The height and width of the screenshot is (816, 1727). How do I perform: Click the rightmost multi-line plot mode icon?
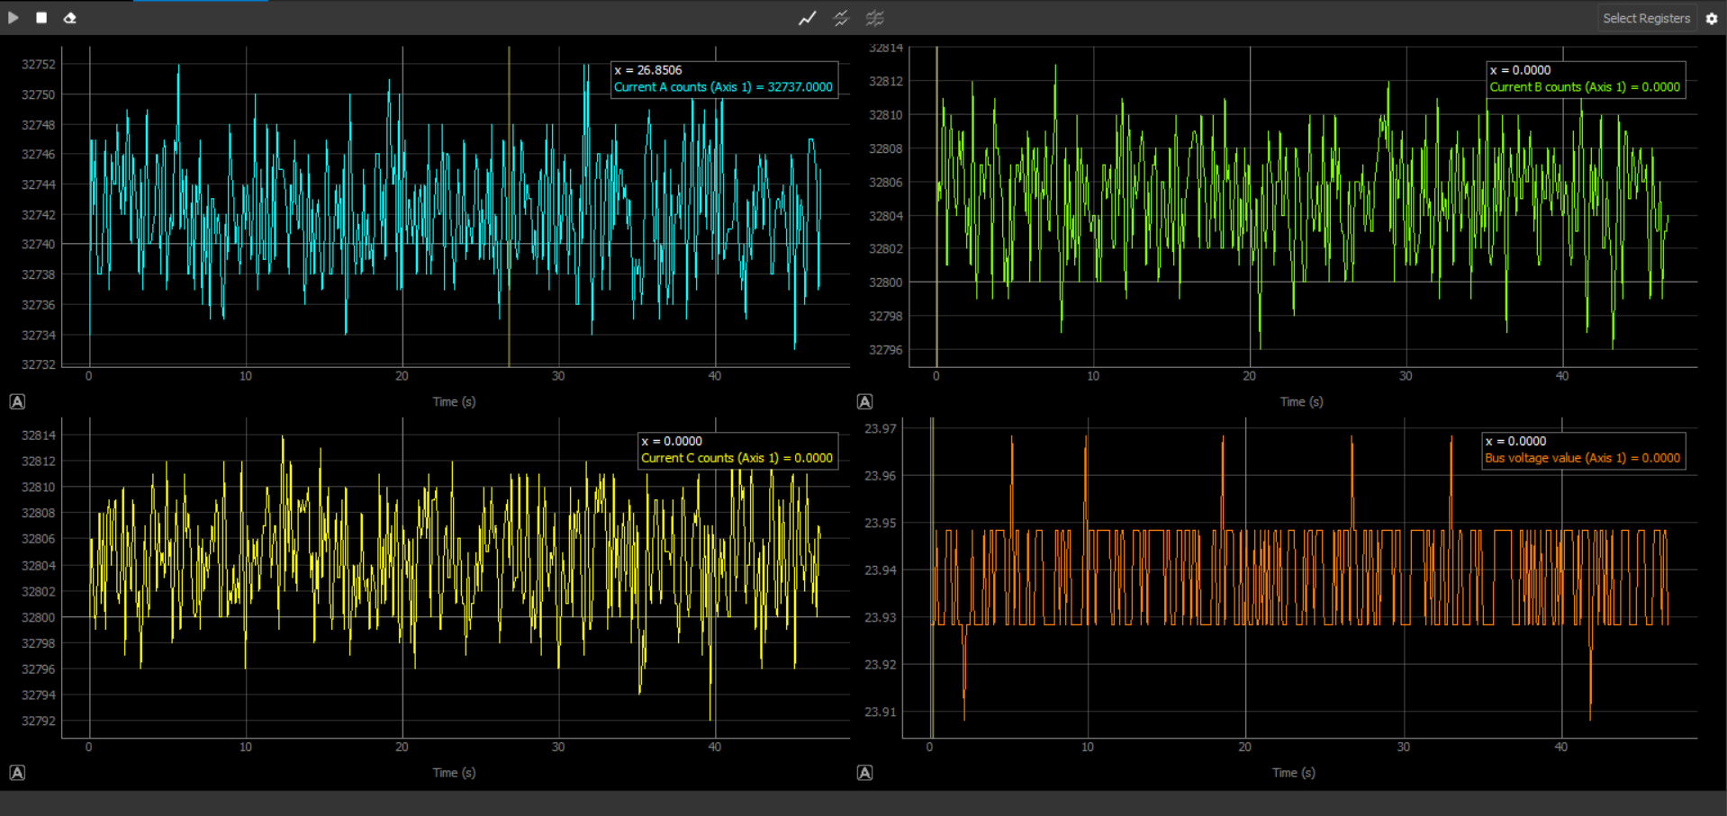[874, 18]
